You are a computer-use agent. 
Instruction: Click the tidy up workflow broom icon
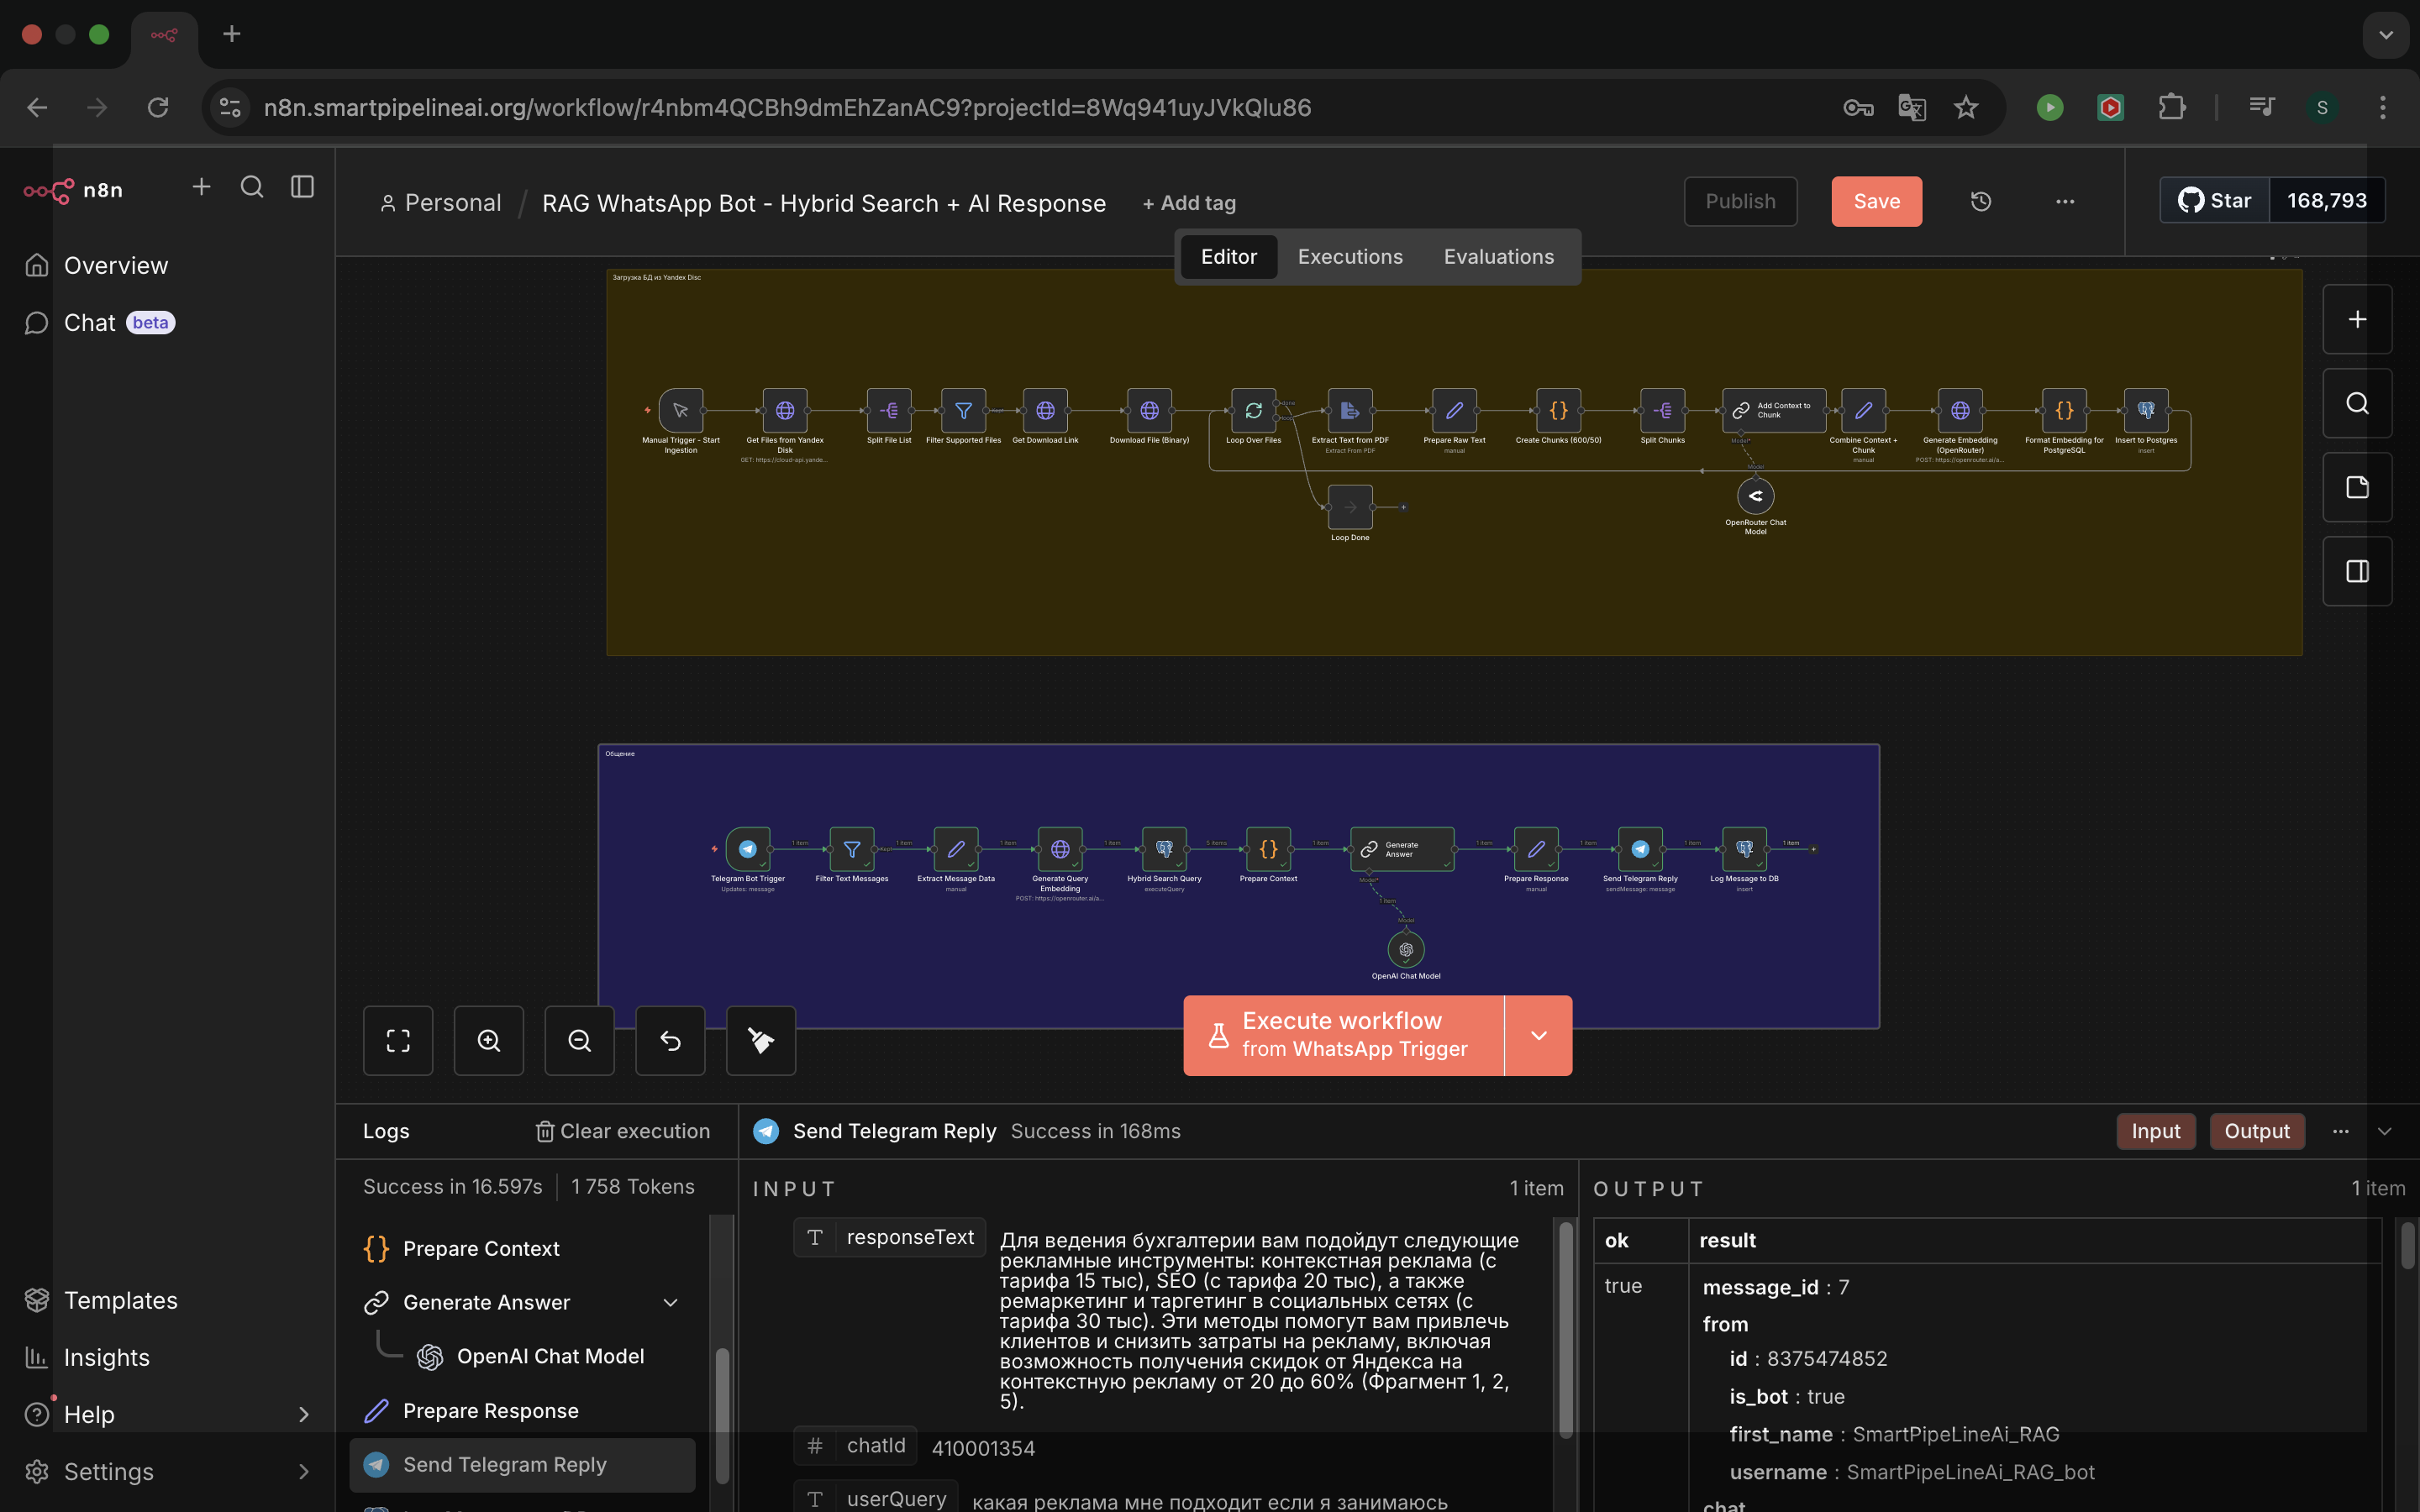tap(761, 1041)
